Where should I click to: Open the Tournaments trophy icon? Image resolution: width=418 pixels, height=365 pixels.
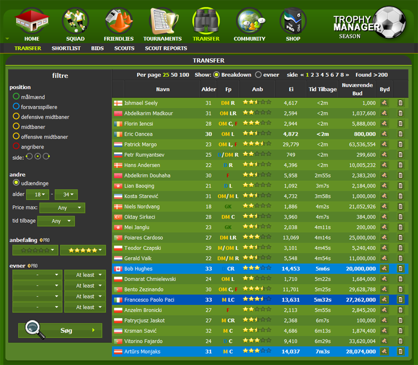(x=162, y=22)
